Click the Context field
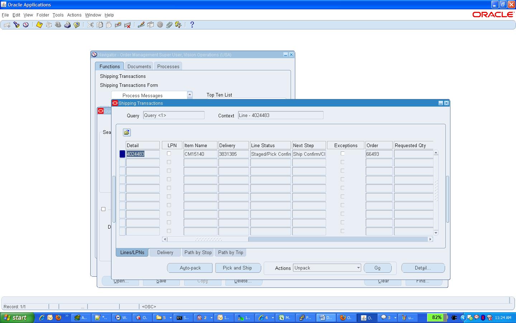 click(x=281, y=115)
